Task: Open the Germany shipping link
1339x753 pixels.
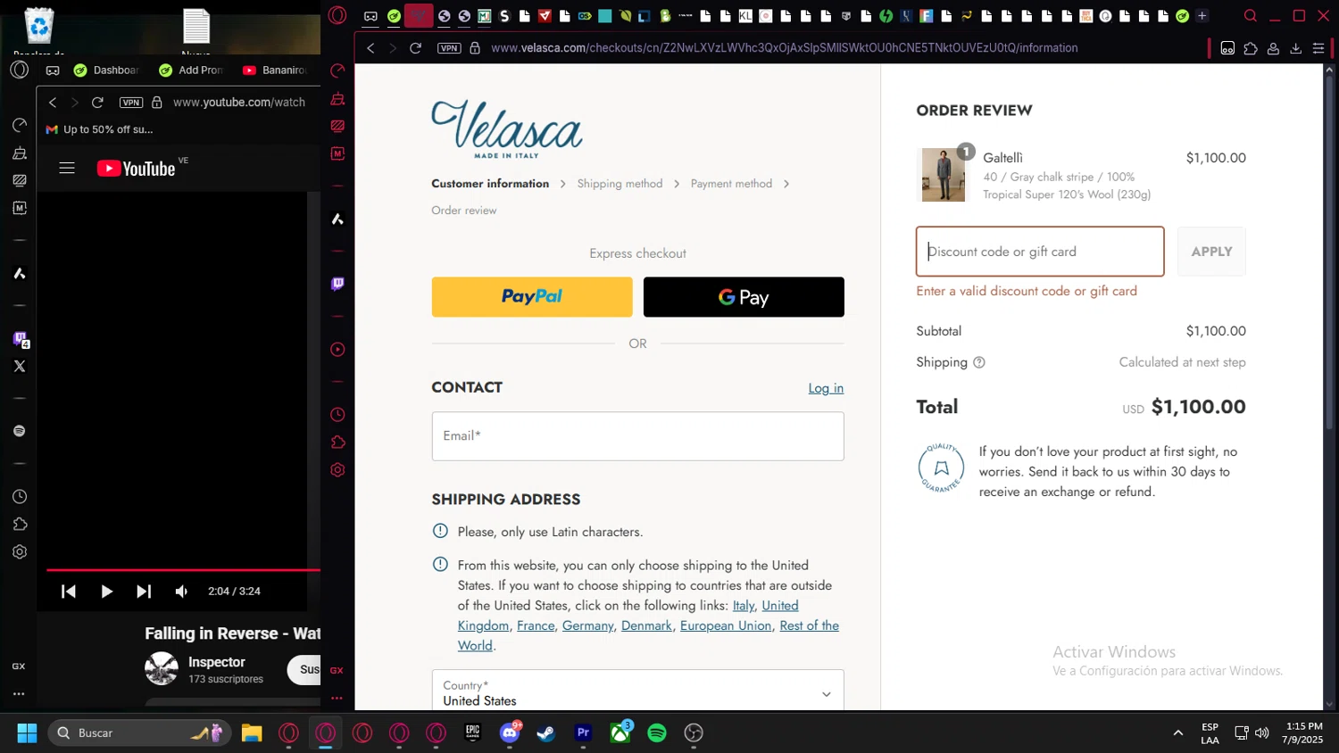Action: point(587,626)
